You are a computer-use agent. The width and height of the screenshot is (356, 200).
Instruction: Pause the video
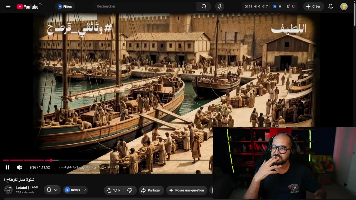coord(8,167)
